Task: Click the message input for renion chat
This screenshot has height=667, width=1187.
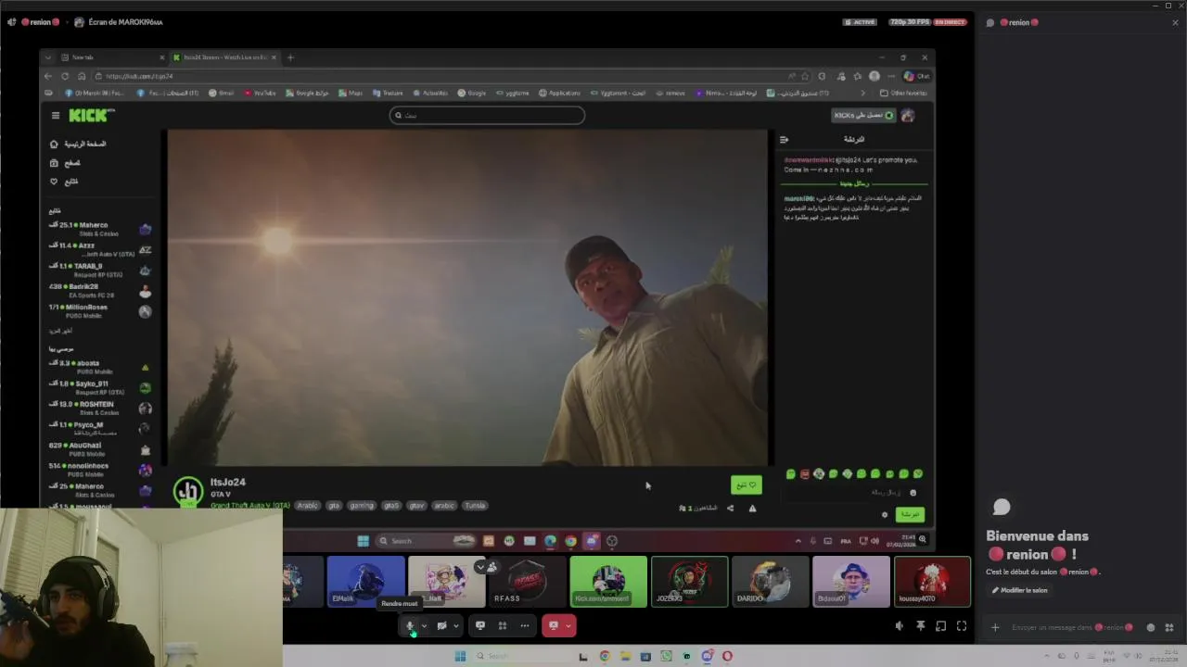Action: (1071, 627)
